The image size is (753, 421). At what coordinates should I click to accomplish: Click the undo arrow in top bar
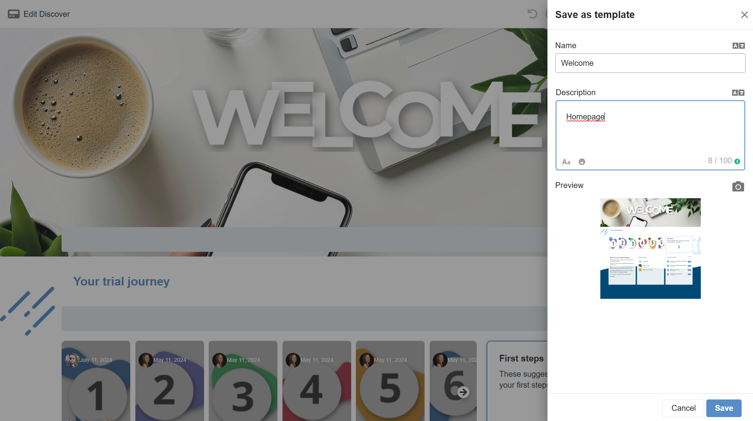[532, 14]
